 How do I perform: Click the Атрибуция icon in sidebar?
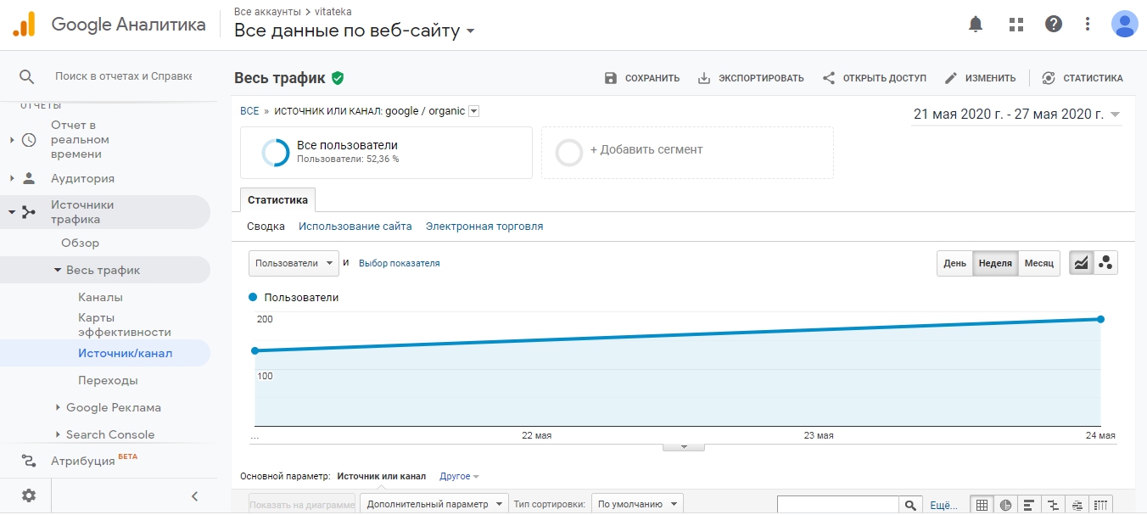(x=29, y=461)
